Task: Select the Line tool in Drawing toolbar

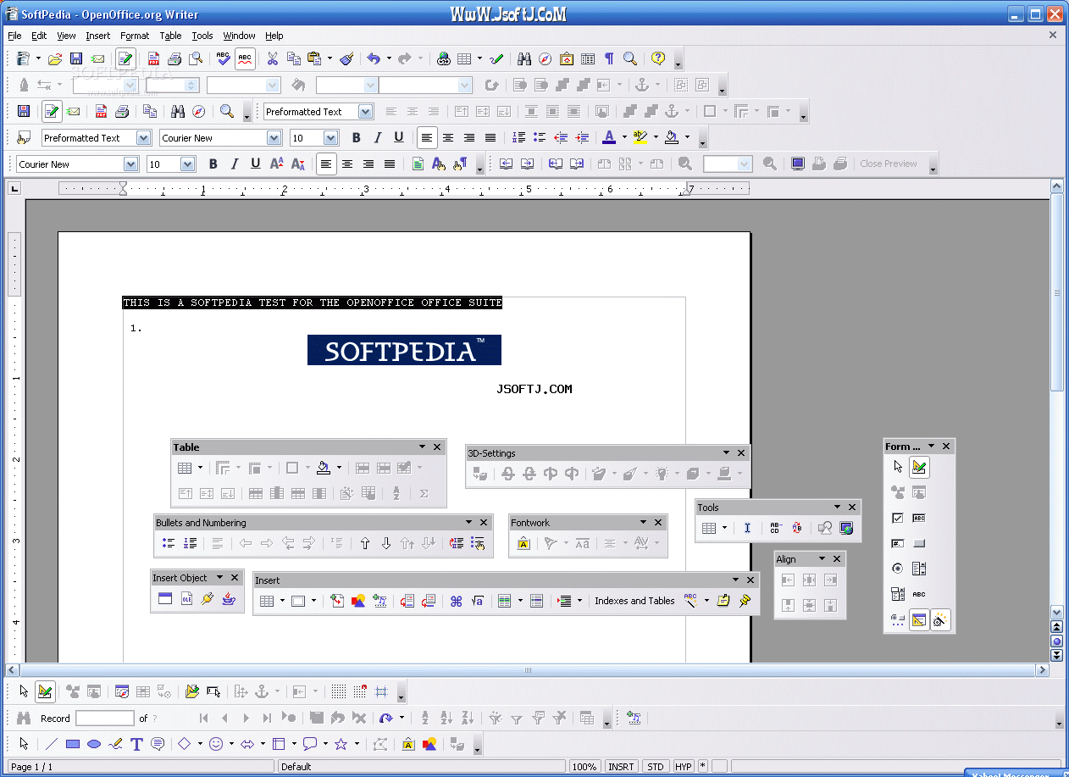Action: pyautogui.click(x=52, y=745)
